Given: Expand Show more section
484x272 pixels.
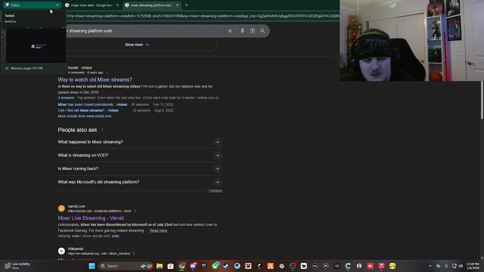Looking at the screenshot, I should click(x=137, y=45).
